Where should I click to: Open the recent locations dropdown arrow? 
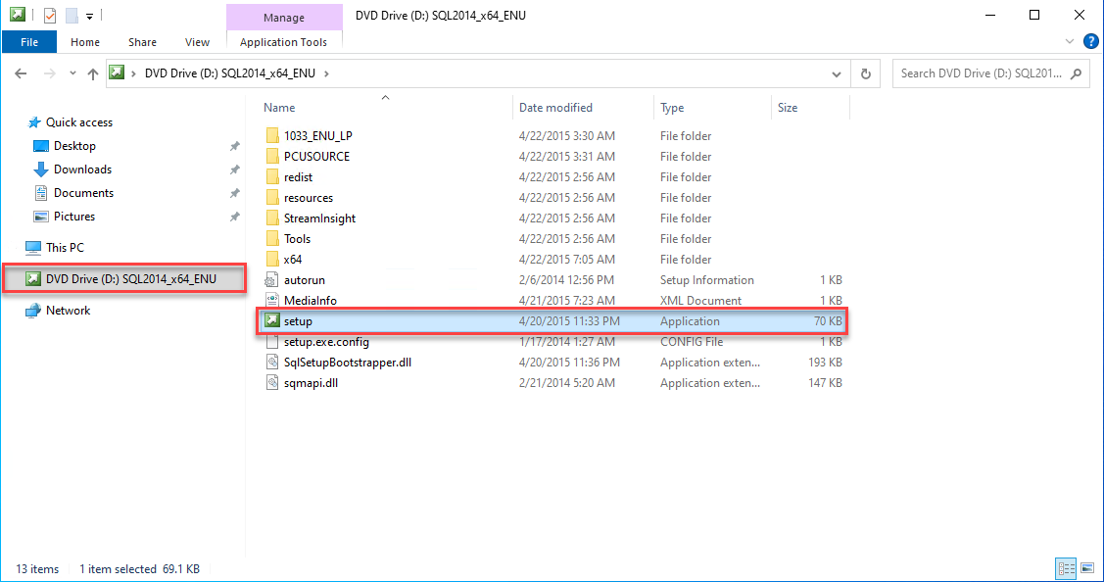(x=72, y=73)
